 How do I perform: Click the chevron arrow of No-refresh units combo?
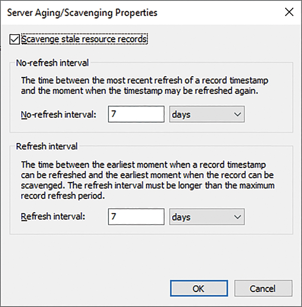click(237, 114)
